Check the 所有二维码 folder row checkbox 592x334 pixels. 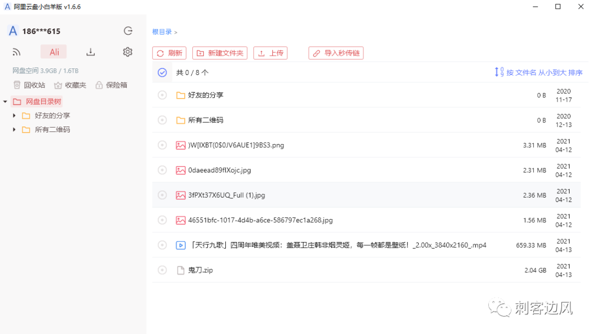(x=162, y=120)
